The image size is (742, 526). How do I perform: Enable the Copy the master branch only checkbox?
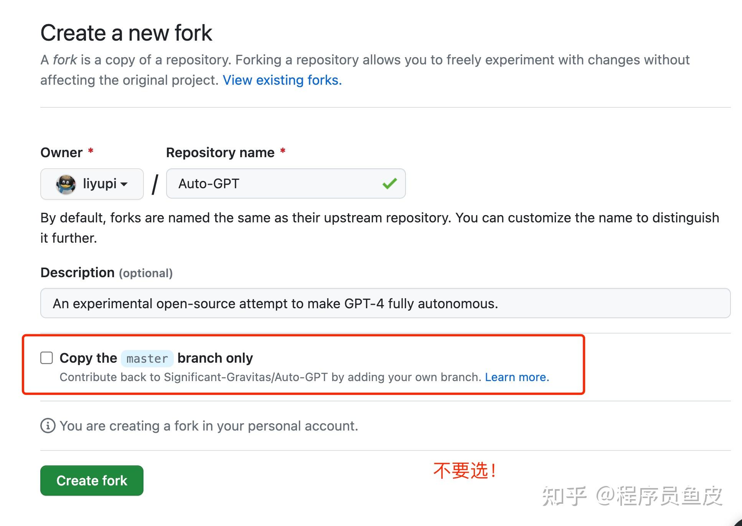pyautogui.click(x=46, y=357)
